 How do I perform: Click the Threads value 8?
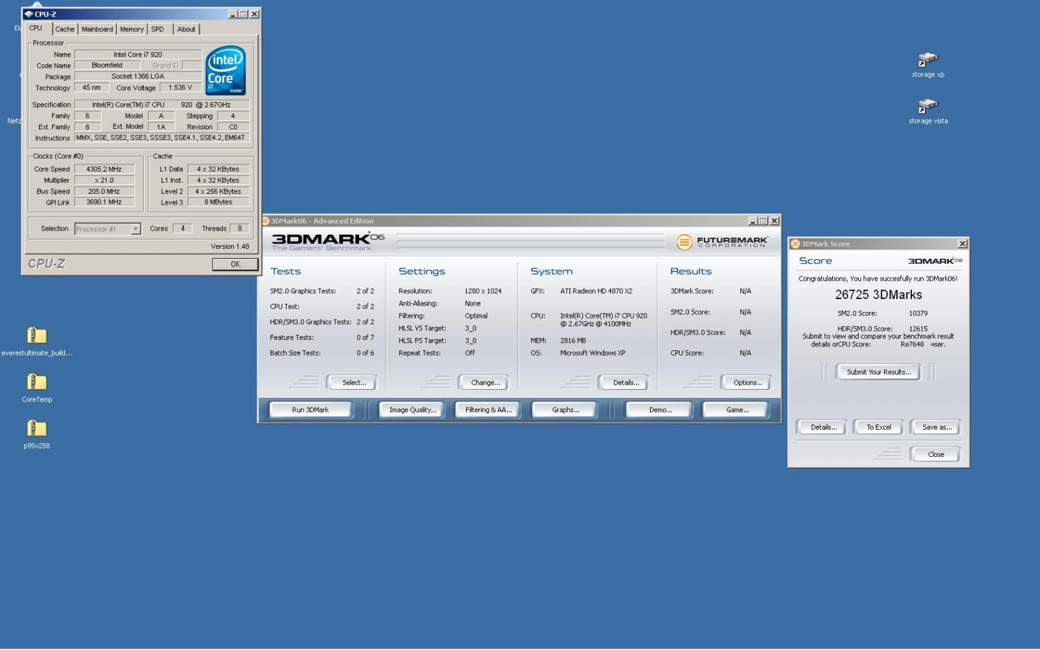click(x=239, y=228)
